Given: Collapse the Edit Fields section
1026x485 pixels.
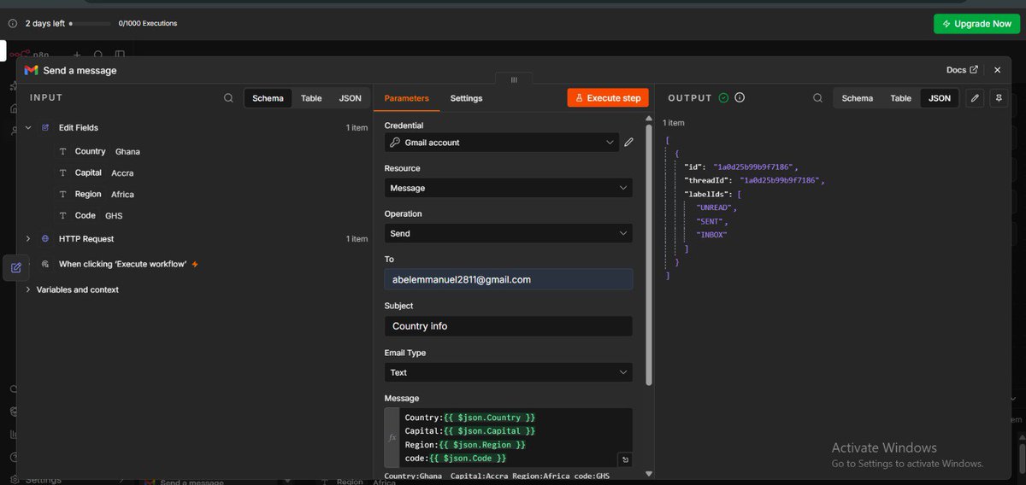Looking at the screenshot, I should tap(28, 127).
